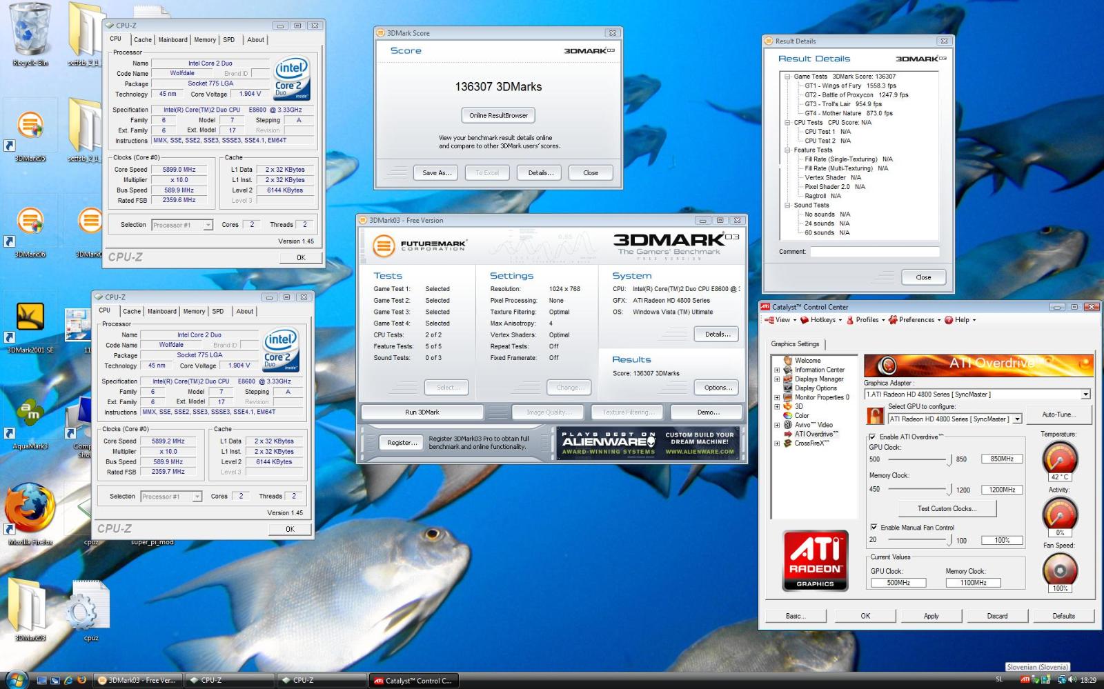The height and width of the screenshot is (689, 1104).
Task: Click Apply in Catalyst Control Center
Action: pos(931,616)
